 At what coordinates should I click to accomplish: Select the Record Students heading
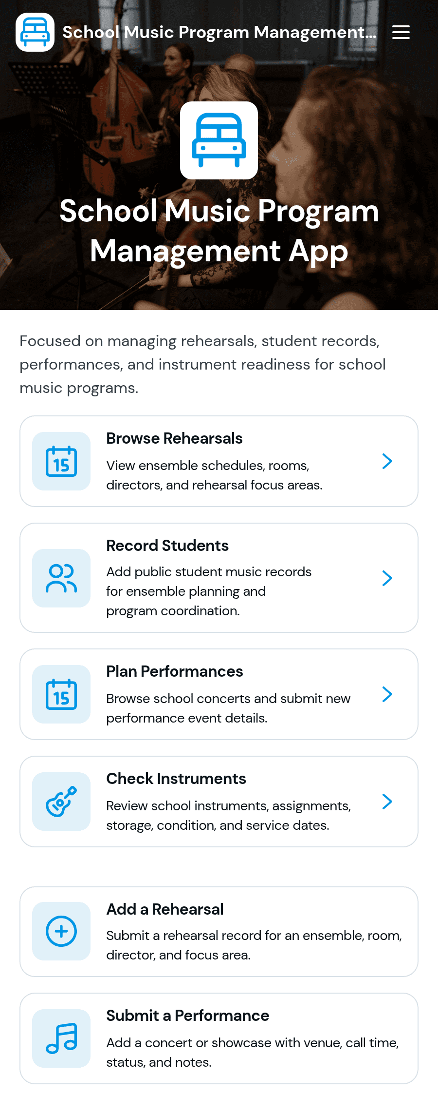coord(167,546)
